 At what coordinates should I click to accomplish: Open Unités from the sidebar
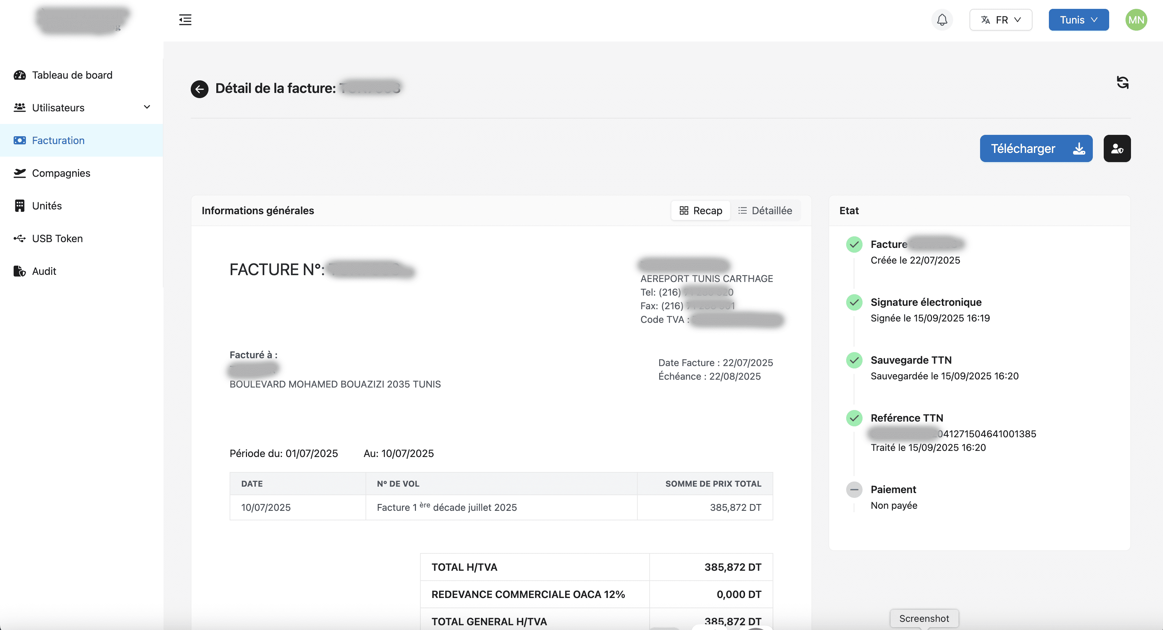47,206
